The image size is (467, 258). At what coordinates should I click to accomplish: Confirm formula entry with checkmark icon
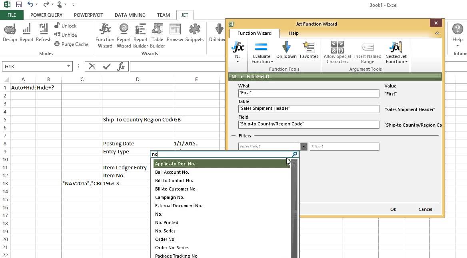pyautogui.click(x=107, y=66)
